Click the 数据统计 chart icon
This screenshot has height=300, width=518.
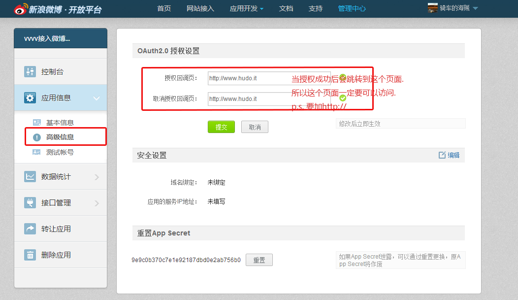click(x=30, y=176)
